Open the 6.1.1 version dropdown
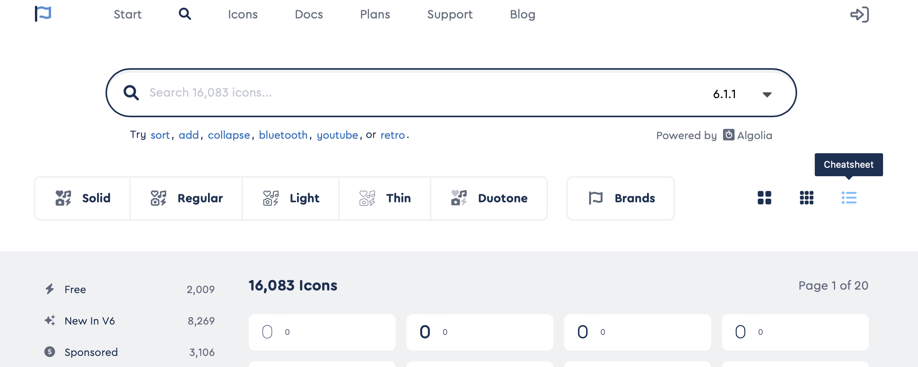Image resolution: width=918 pixels, height=367 pixels. pyautogui.click(x=740, y=94)
